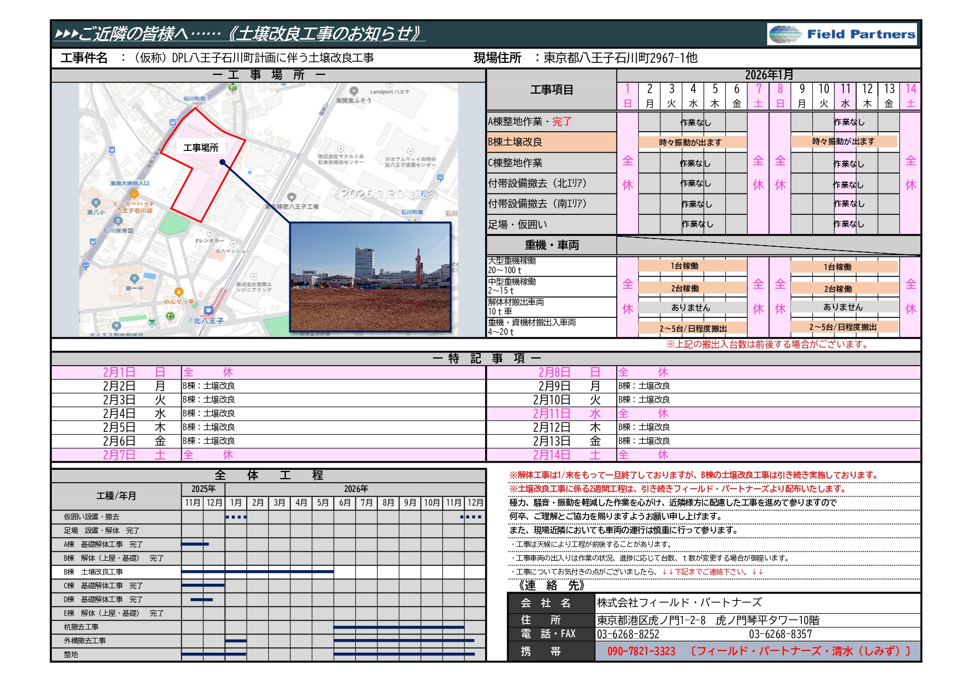966x683 pixels.
Task: Click the 東京精密八王子工場 factory pin
Action: click(292, 198)
